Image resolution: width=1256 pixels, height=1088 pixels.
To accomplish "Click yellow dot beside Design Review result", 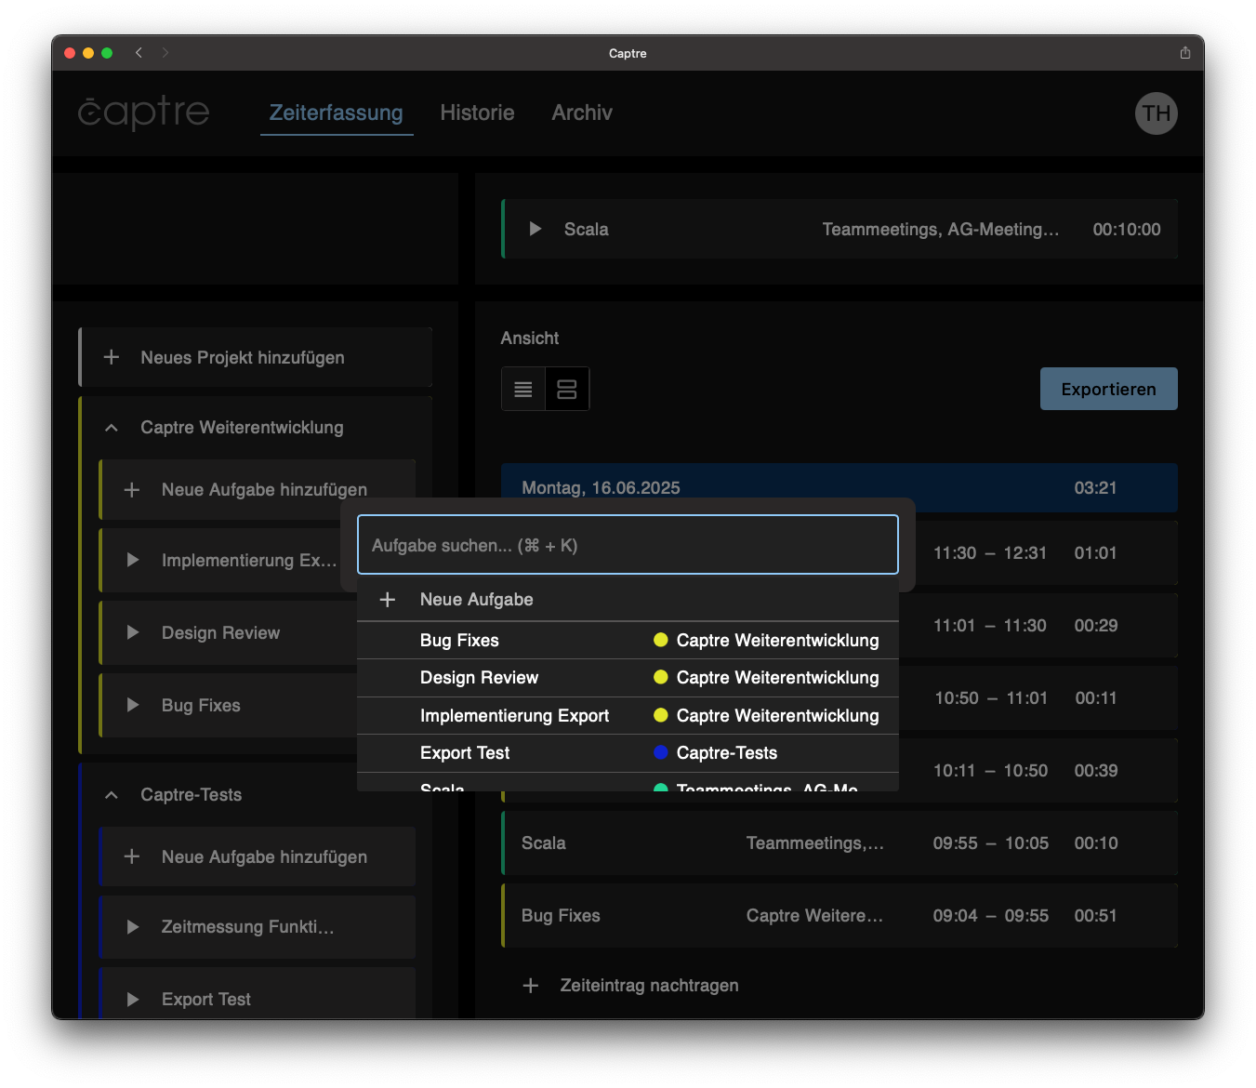I will (661, 677).
